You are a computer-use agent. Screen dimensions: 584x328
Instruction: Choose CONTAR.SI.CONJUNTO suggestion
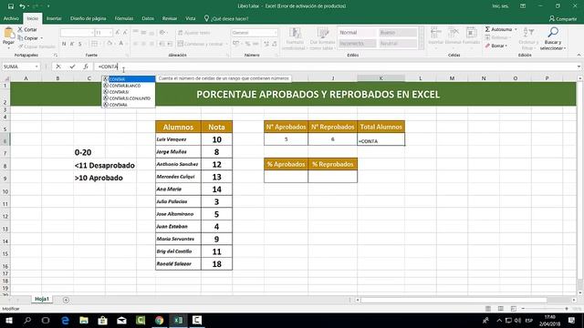tap(128, 98)
